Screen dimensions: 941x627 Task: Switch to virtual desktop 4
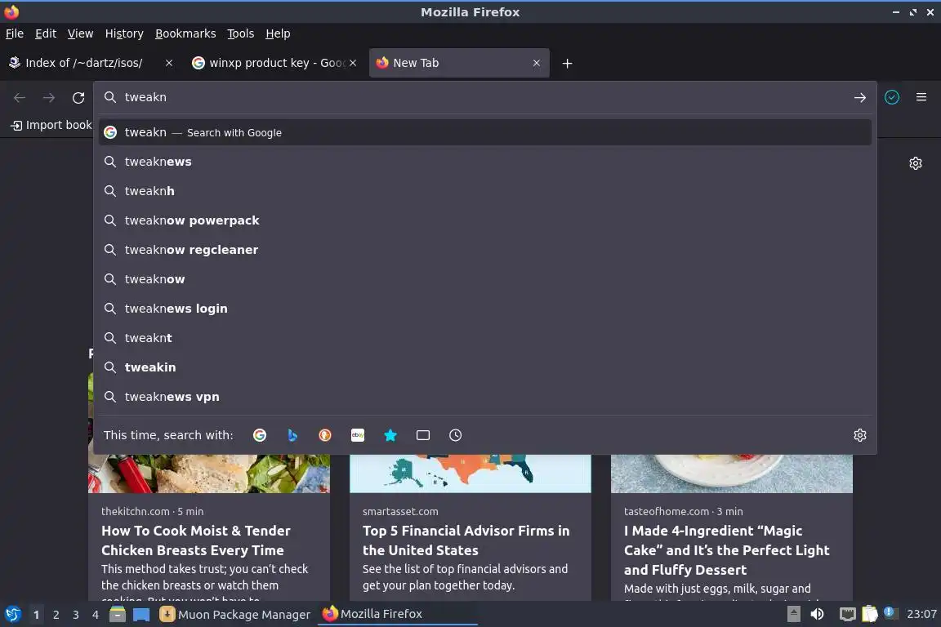click(96, 615)
